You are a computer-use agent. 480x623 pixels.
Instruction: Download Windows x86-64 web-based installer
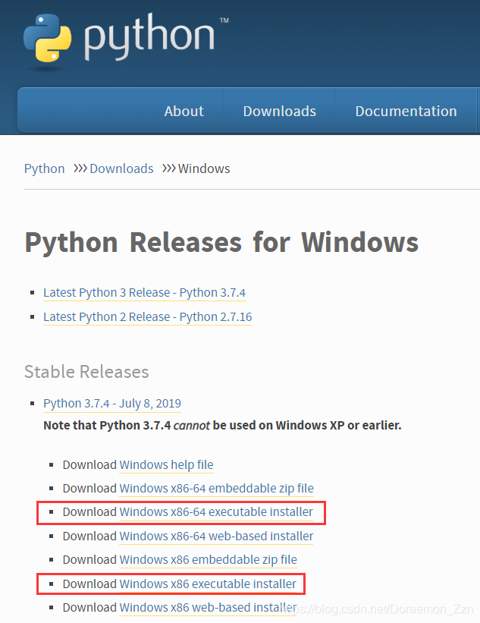[x=216, y=536]
